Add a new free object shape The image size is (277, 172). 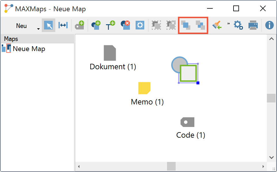point(96,25)
